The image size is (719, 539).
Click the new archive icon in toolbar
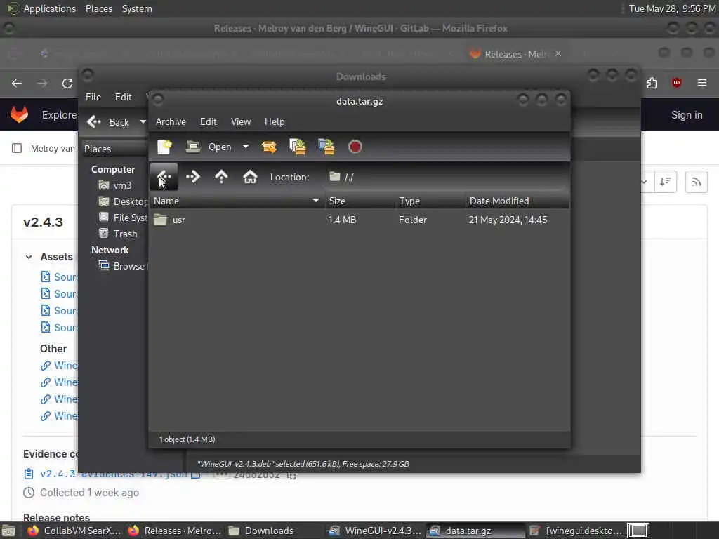(164, 147)
